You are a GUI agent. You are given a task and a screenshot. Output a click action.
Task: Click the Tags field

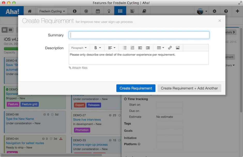pos(170,125)
